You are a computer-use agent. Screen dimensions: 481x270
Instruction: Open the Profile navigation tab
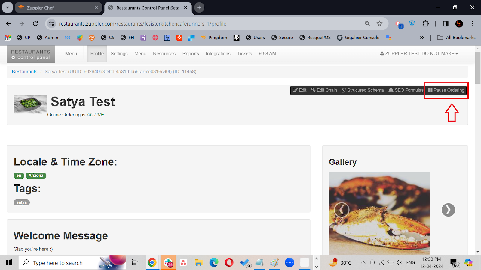(x=97, y=54)
